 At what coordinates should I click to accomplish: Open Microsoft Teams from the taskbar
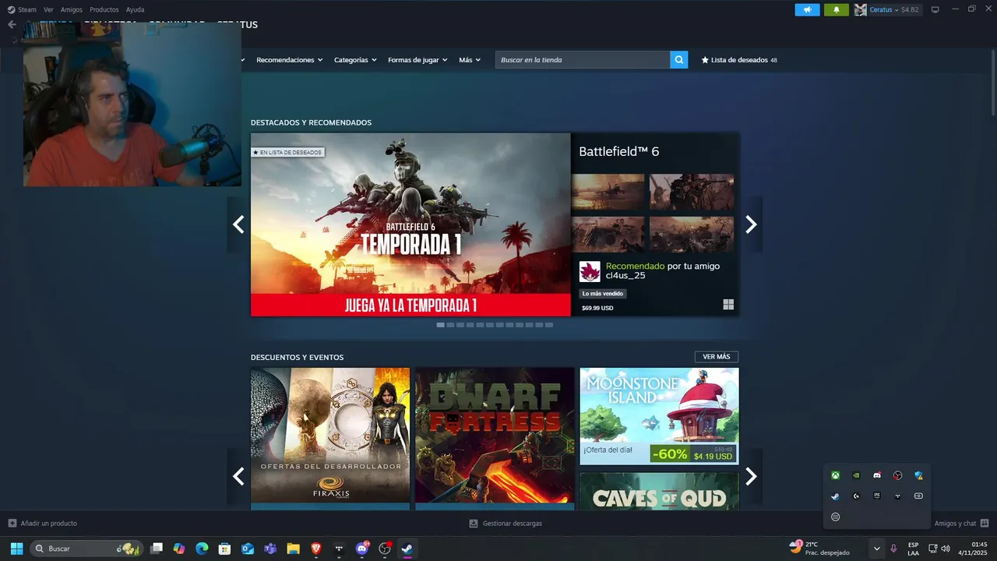tap(270, 549)
